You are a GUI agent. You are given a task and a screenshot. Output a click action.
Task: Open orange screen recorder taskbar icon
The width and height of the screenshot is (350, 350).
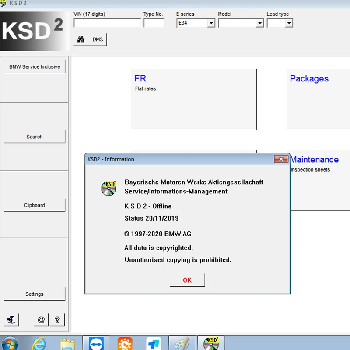tap(125, 343)
